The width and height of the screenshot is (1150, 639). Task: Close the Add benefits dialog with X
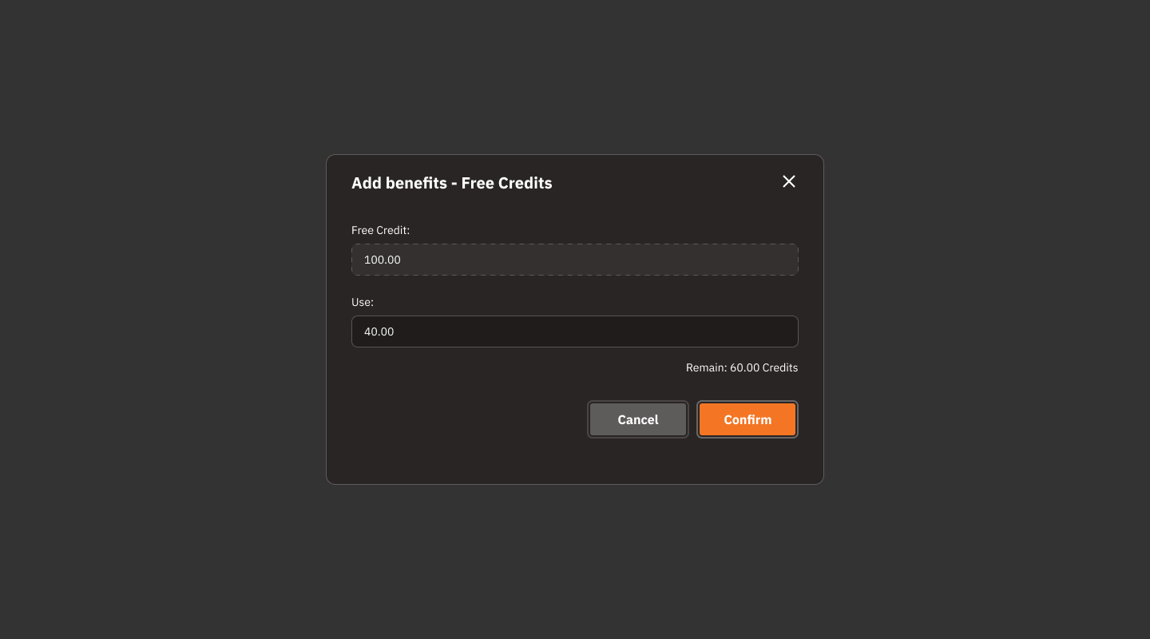pyautogui.click(x=789, y=181)
